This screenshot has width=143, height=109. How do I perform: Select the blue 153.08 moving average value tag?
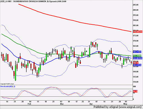(x=138, y=58)
